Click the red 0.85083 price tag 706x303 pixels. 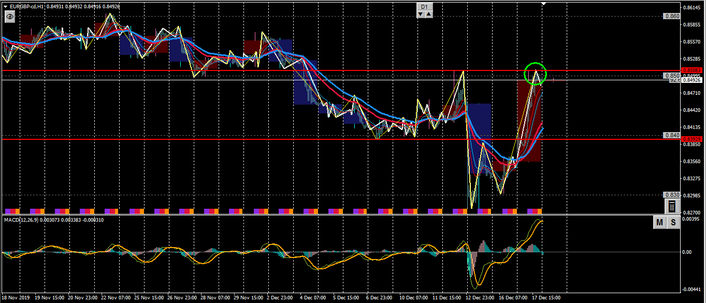692,70
